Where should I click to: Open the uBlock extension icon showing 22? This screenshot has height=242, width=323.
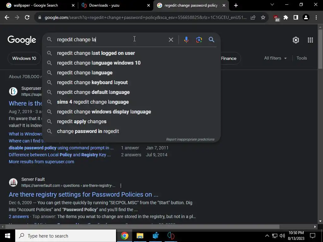point(276,18)
